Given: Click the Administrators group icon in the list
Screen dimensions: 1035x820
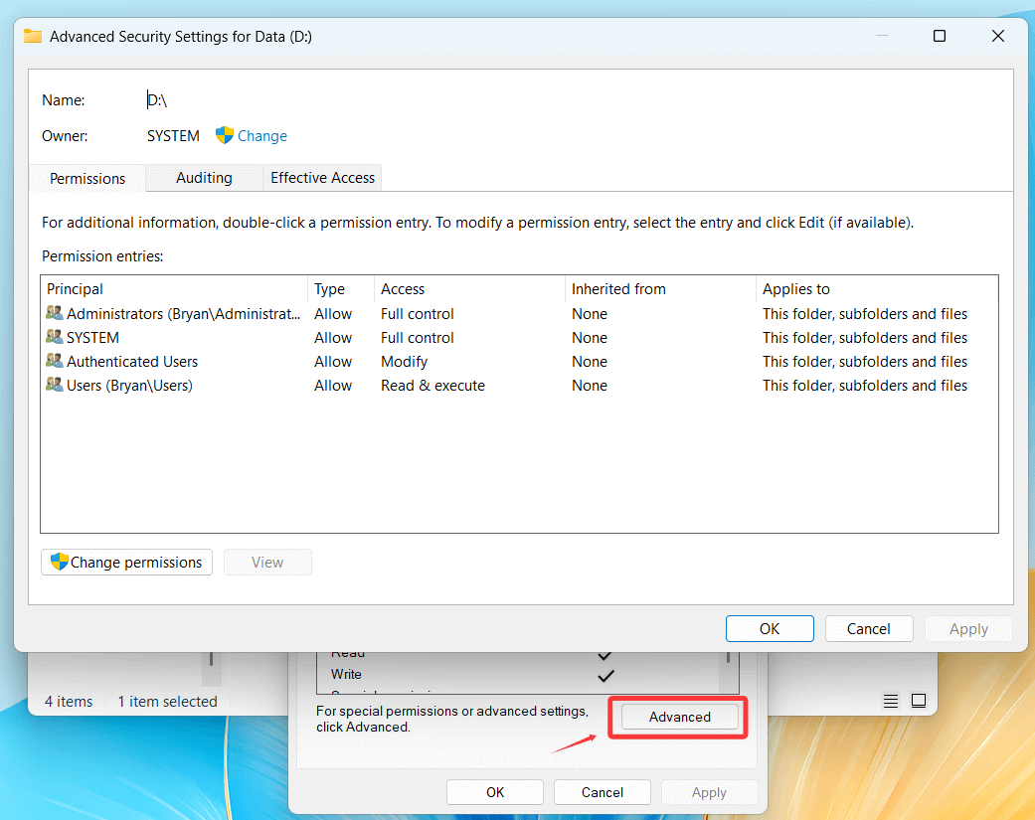Looking at the screenshot, I should point(55,313).
